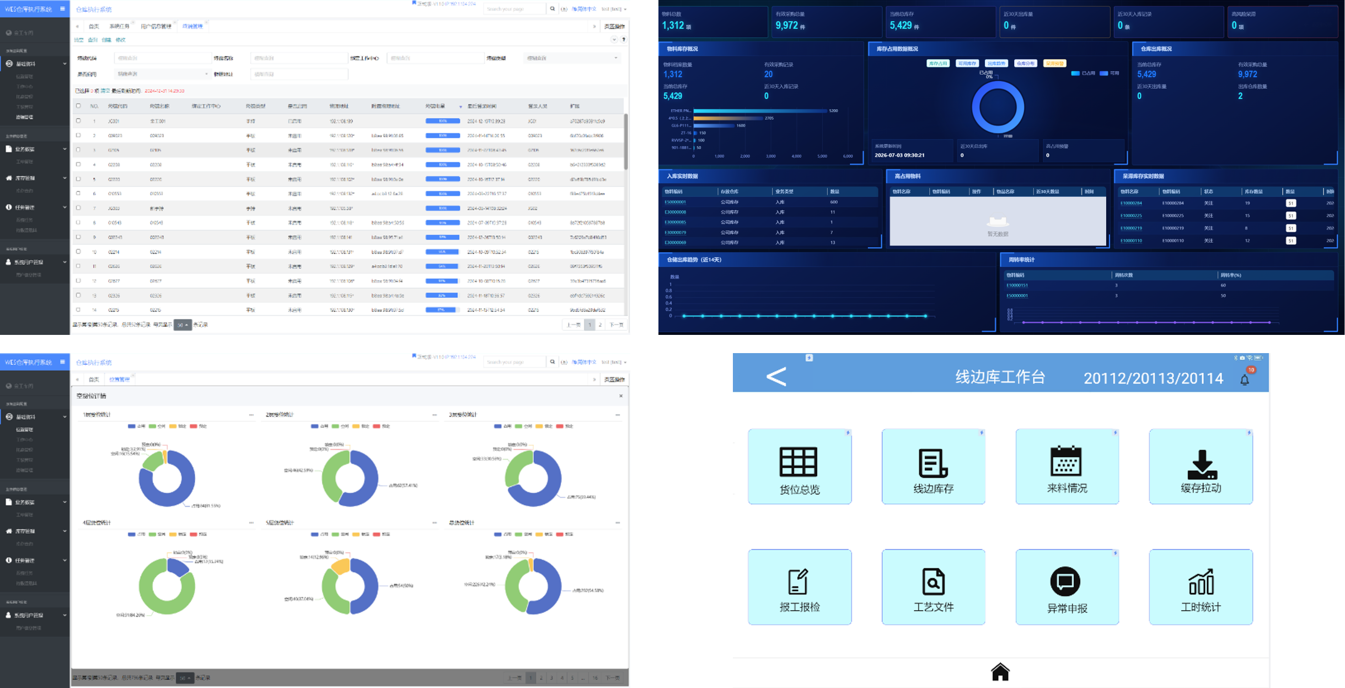The width and height of the screenshot is (1345, 688).
Task: Open the 工艺文件 search-document tile
Action: point(933,586)
